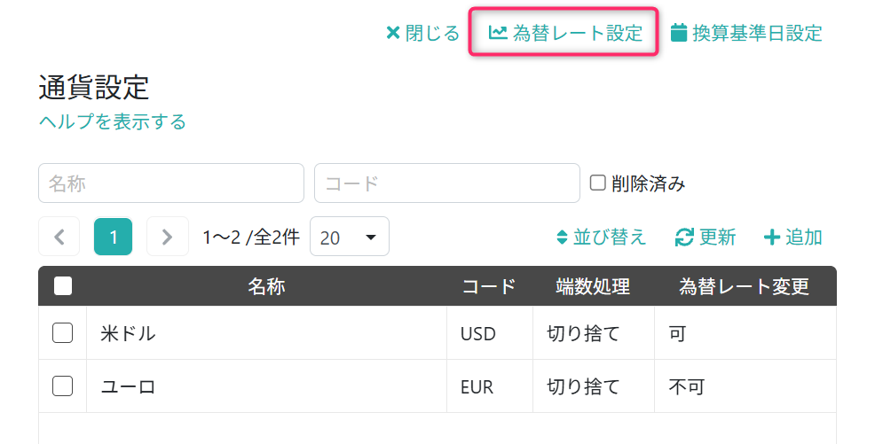This screenshot has width=875, height=444.
Task: Click the コード column header
Action: pyautogui.click(x=489, y=286)
